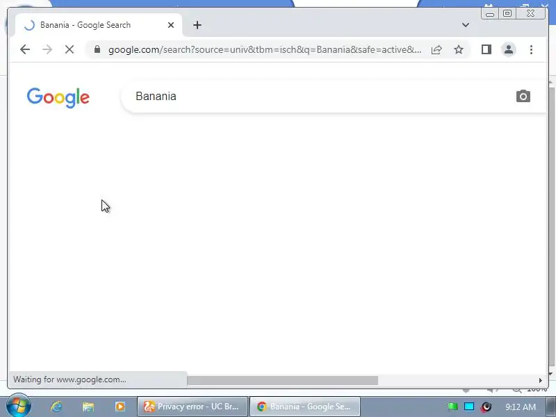Image resolution: width=556 pixels, height=417 pixels.
Task: Open the Chrome profile avatar
Action: [x=509, y=49]
